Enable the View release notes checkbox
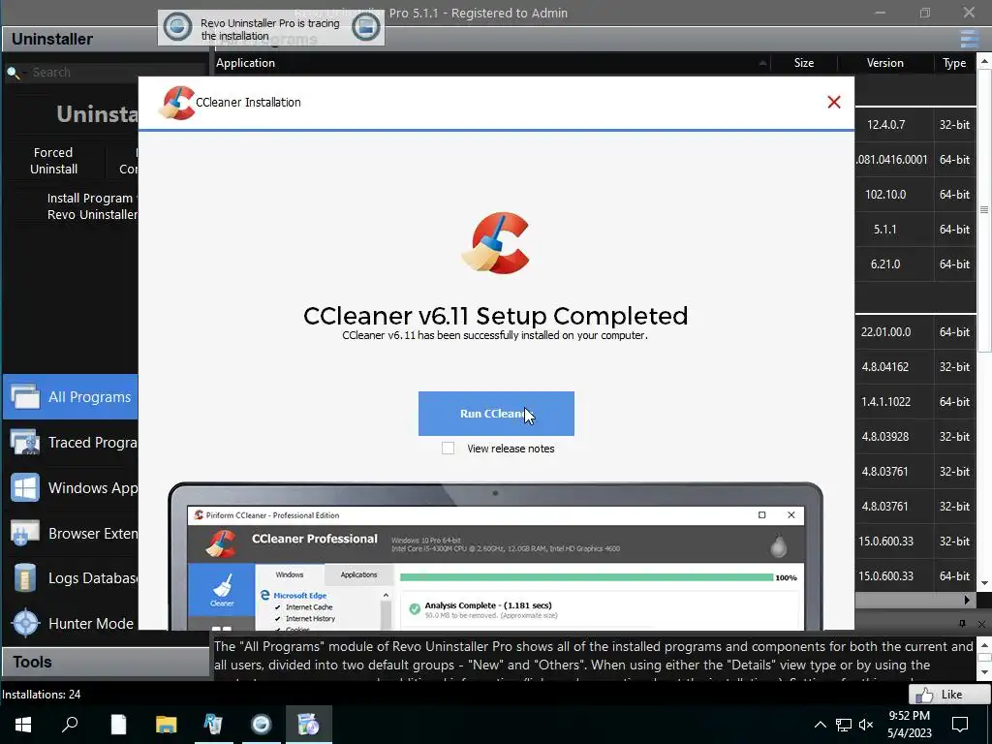 pos(448,449)
